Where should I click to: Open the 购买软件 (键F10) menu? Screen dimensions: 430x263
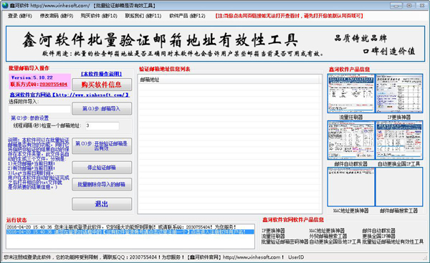tap(99, 16)
